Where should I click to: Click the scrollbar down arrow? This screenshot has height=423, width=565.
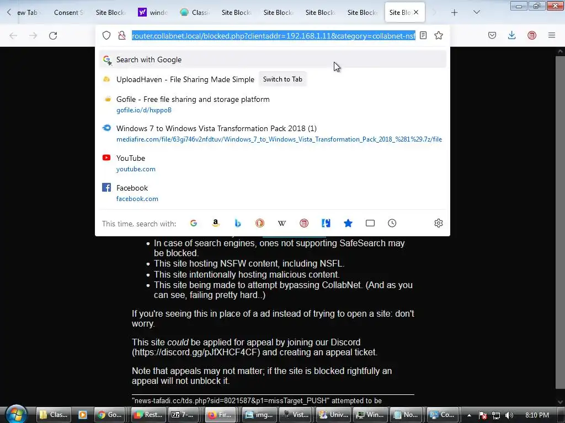pyautogui.click(x=560, y=402)
